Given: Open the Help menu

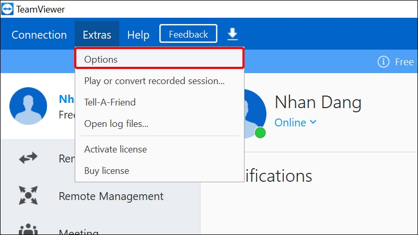Looking at the screenshot, I should pyautogui.click(x=138, y=35).
